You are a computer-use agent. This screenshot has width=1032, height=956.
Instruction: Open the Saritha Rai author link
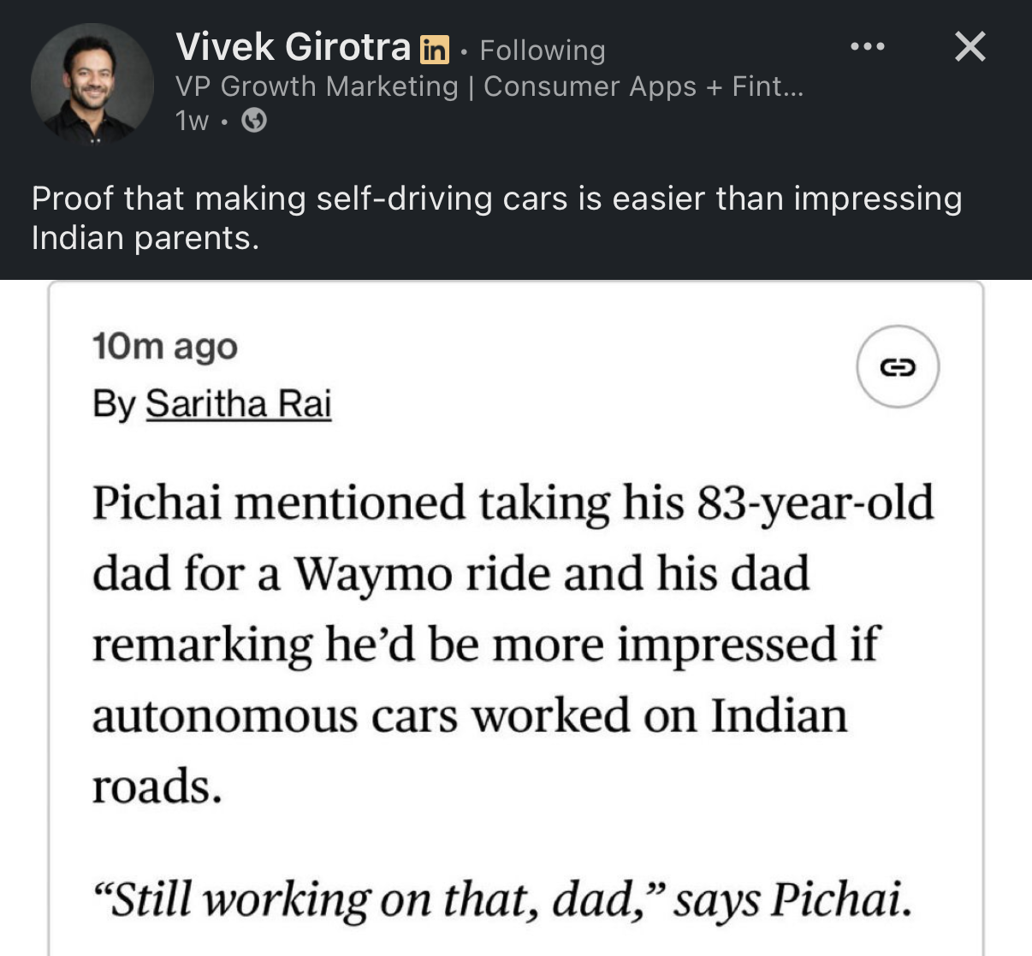click(x=238, y=404)
